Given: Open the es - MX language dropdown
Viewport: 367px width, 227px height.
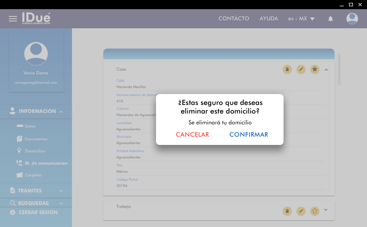Looking at the screenshot, I should [x=301, y=19].
